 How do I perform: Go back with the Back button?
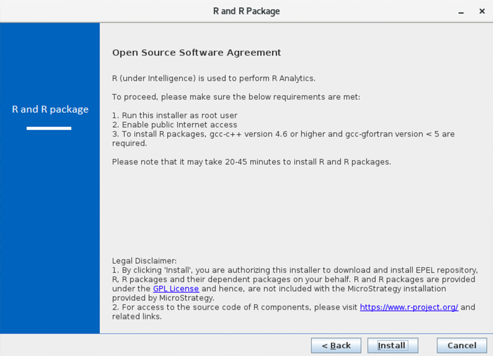[336, 346]
